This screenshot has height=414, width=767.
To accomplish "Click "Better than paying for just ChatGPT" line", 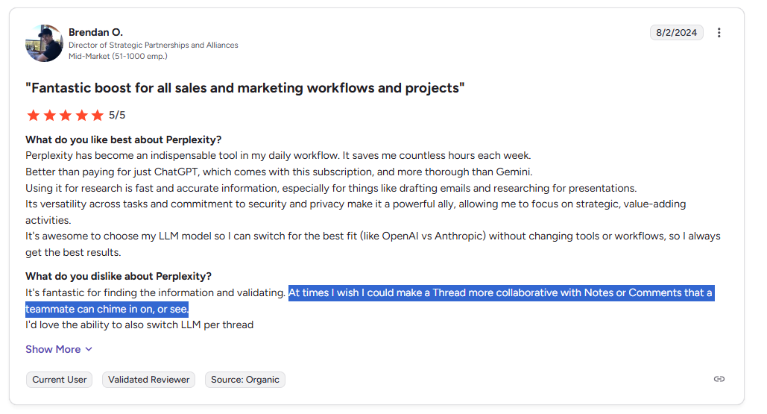I will [279, 172].
